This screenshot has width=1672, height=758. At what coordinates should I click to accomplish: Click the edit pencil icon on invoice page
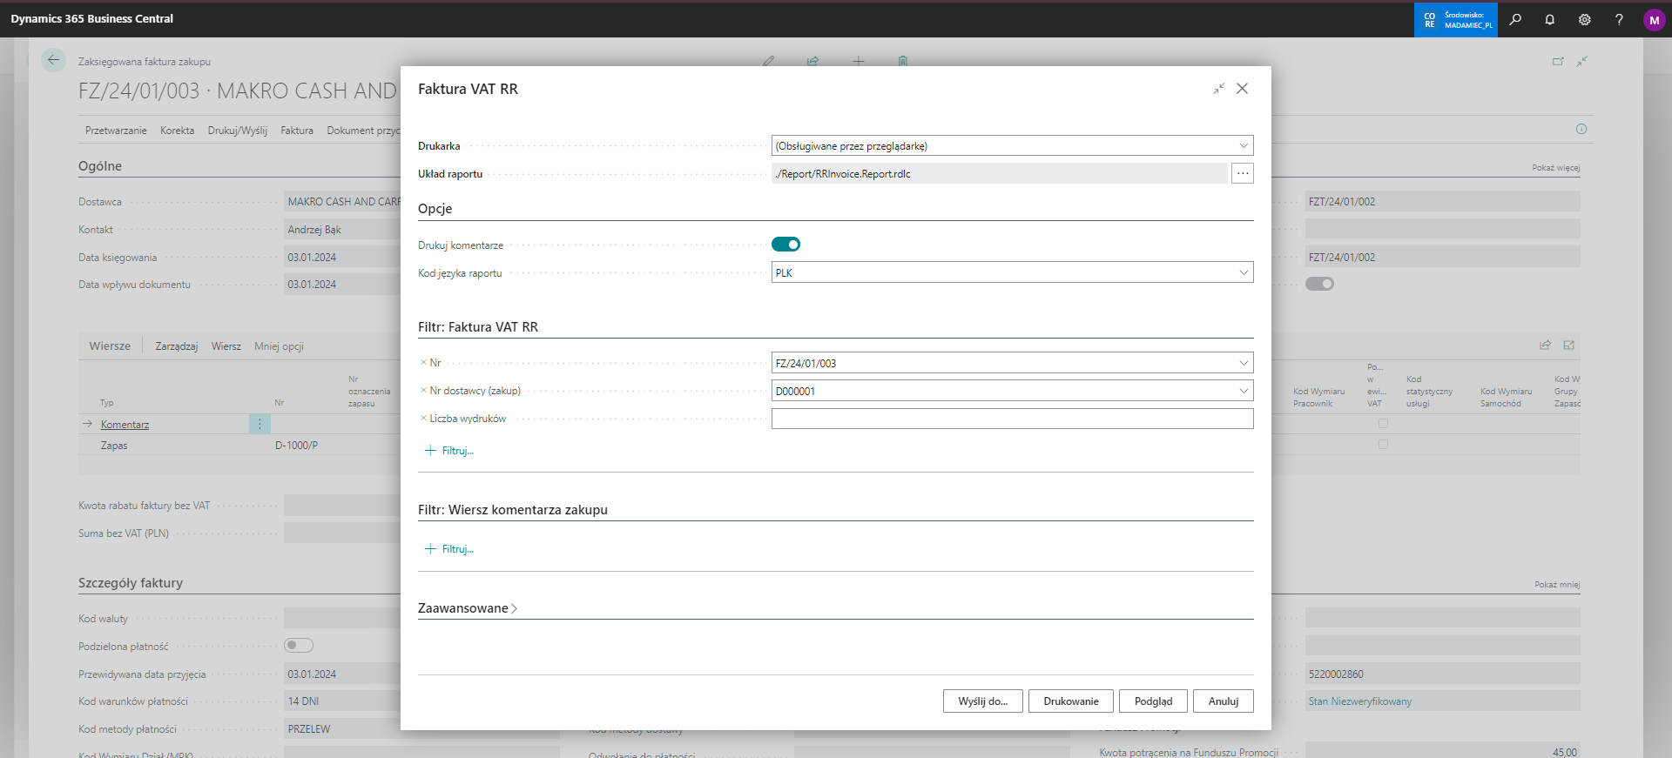tap(768, 61)
